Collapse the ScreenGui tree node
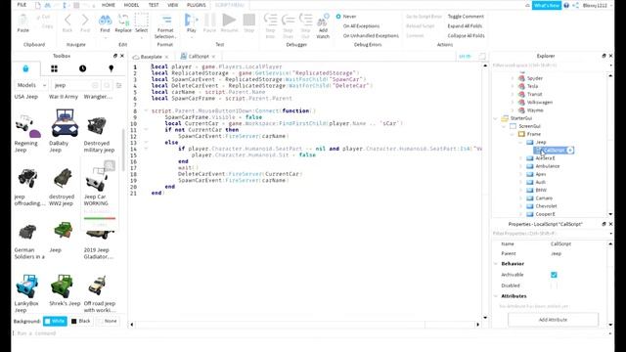The width and height of the screenshot is (626, 352). (x=504, y=126)
